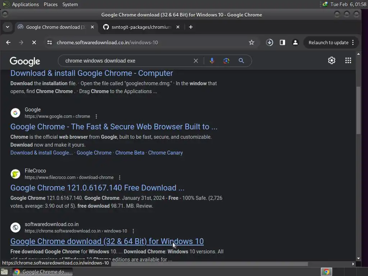The height and width of the screenshot is (276, 368).
Task: View site information icon in address bar
Action: pos(50,42)
